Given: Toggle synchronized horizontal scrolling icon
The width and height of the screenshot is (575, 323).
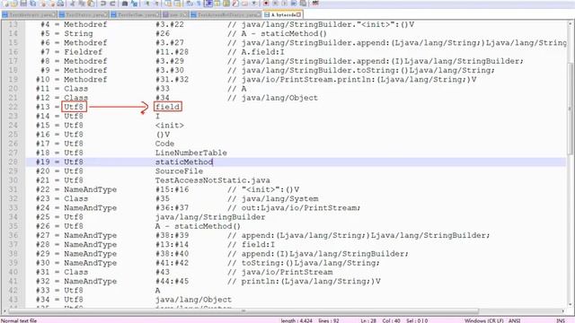Looking at the screenshot, I should pyautogui.click(x=178, y=4).
